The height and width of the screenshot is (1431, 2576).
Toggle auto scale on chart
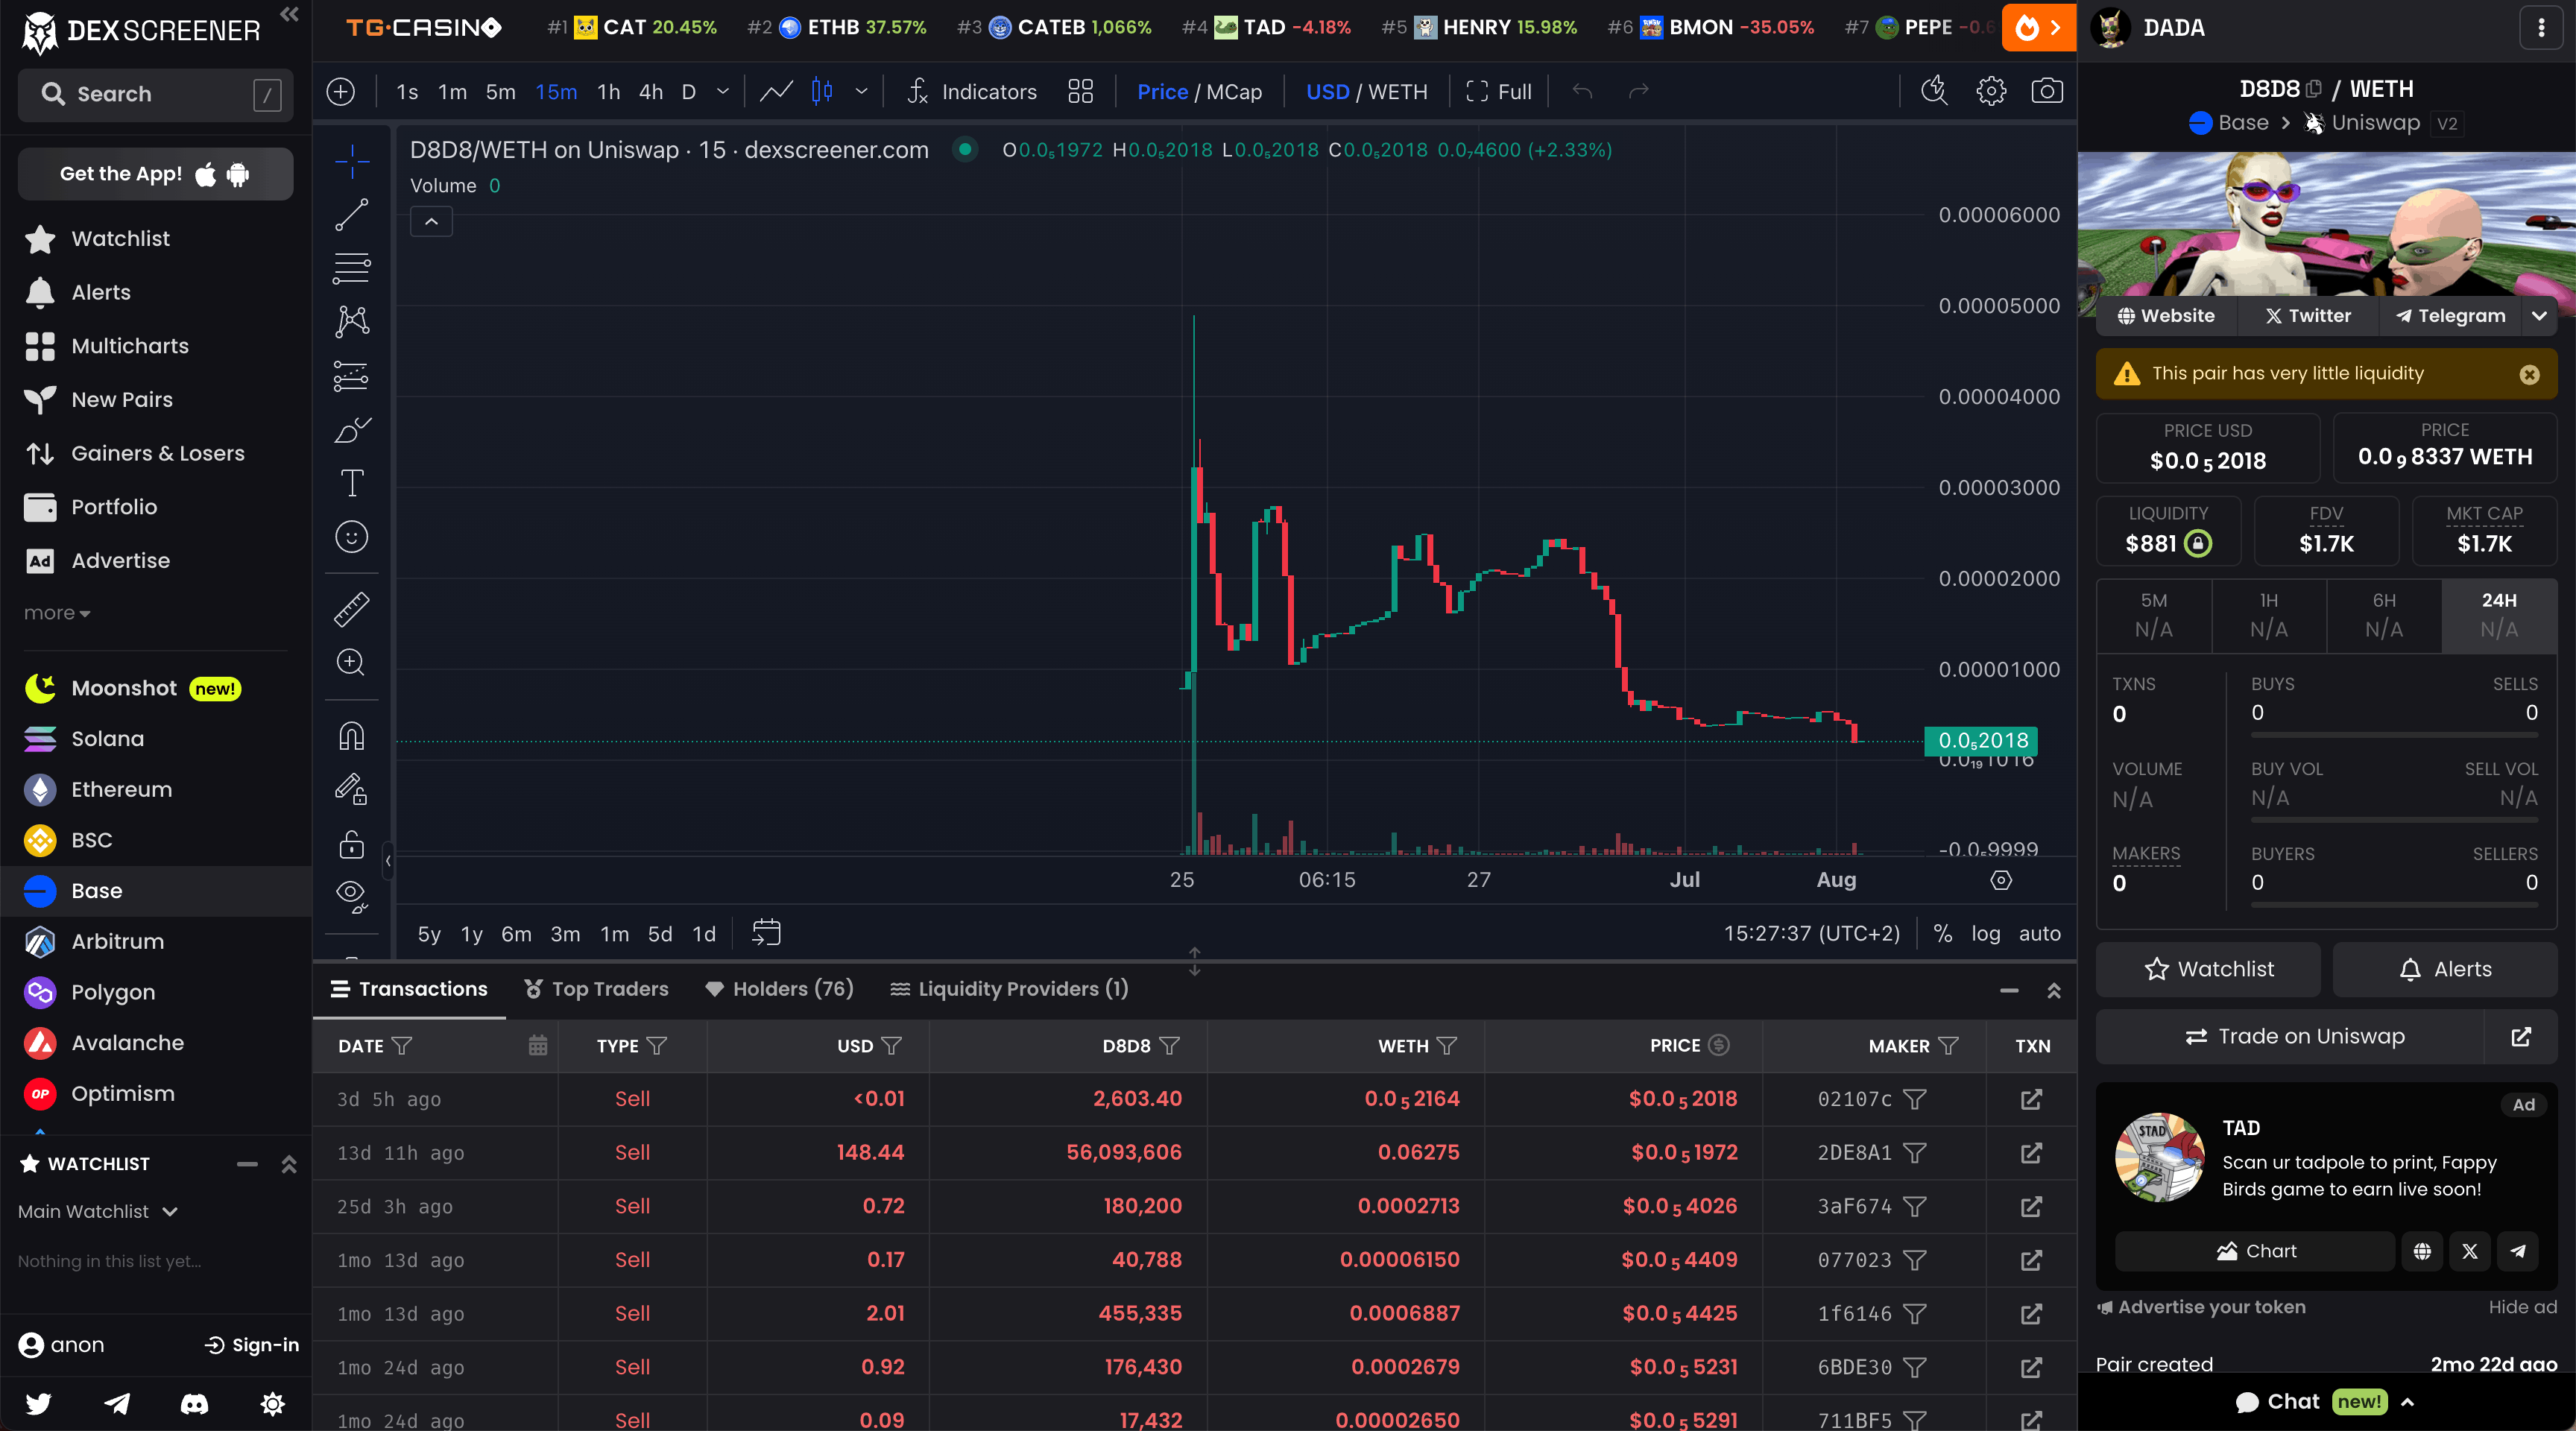point(2039,933)
